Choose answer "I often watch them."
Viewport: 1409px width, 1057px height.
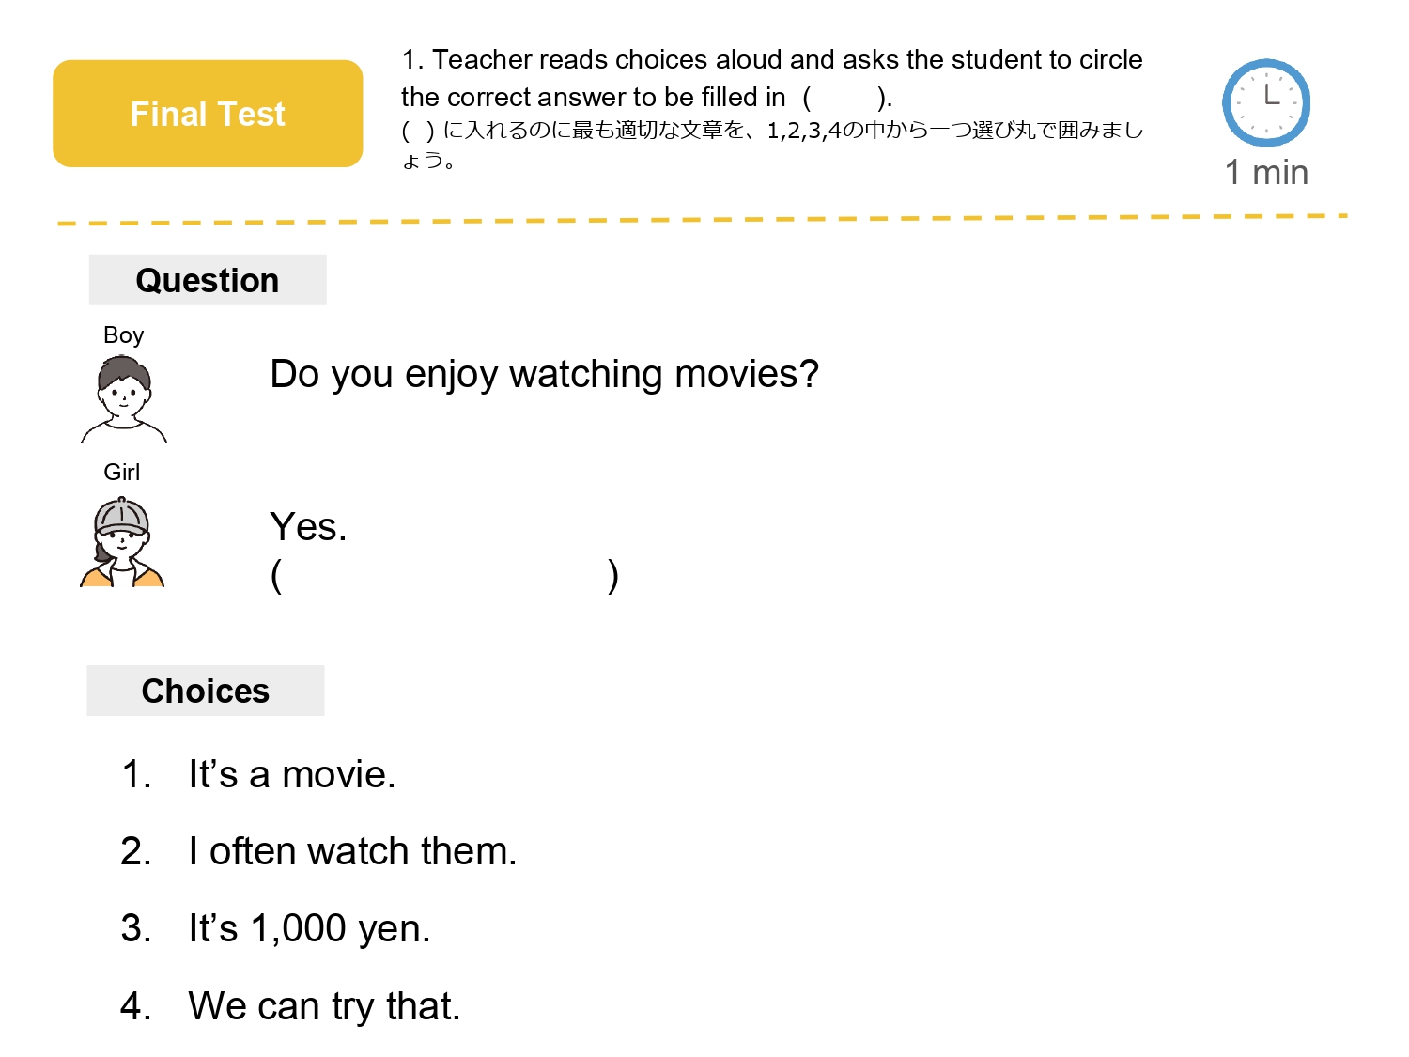tap(352, 851)
